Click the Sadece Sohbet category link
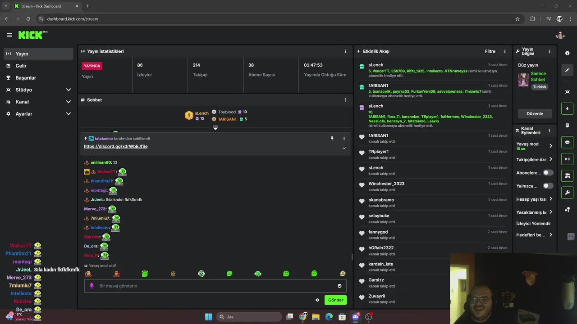Image resolution: width=577 pixels, height=324 pixels. [538, 76]
